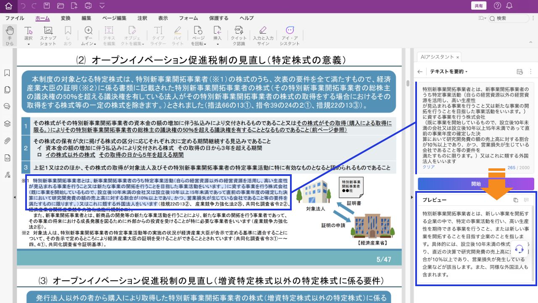Click the copy icon in プレビュー header
The image size is (538, 303).
point(516,200)
